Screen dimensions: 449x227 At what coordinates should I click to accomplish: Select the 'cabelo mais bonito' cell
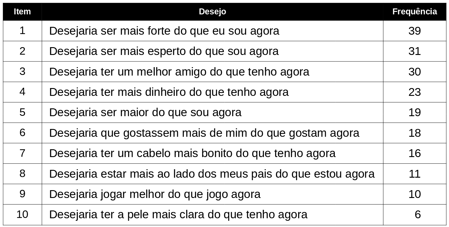click(x=192, y=153)
